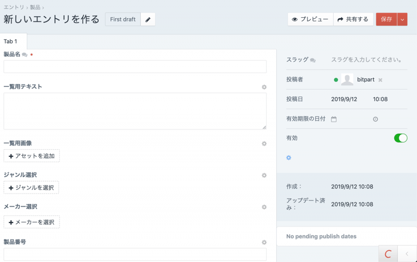Screen dimensions: 417x262
Task: Open settings gear for メーカー選択 field
Action: click(264, 207)
